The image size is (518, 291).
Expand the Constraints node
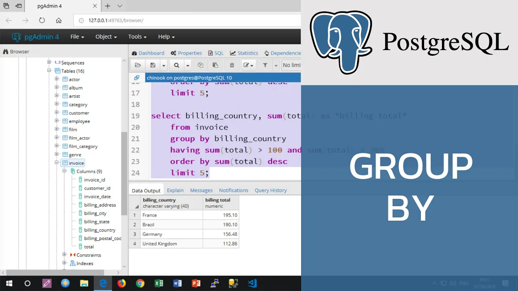(x=65, y=255)
